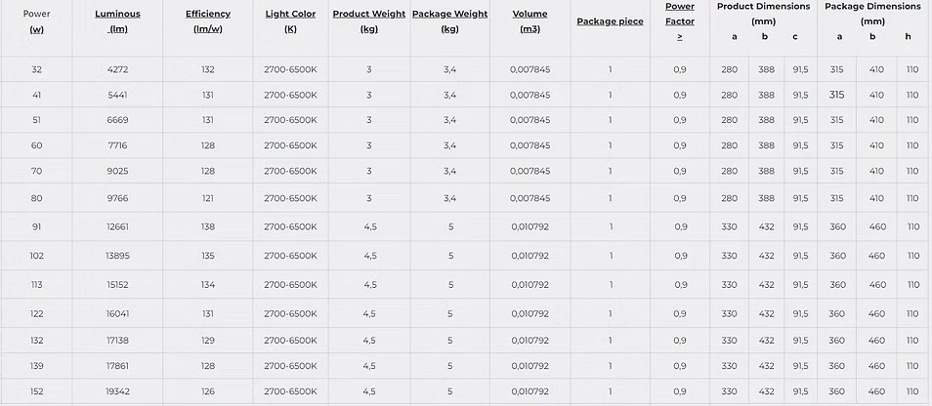Screen dimensions: 932x406
Task: Click the luminous value 4272
Action: click(117, 69)
